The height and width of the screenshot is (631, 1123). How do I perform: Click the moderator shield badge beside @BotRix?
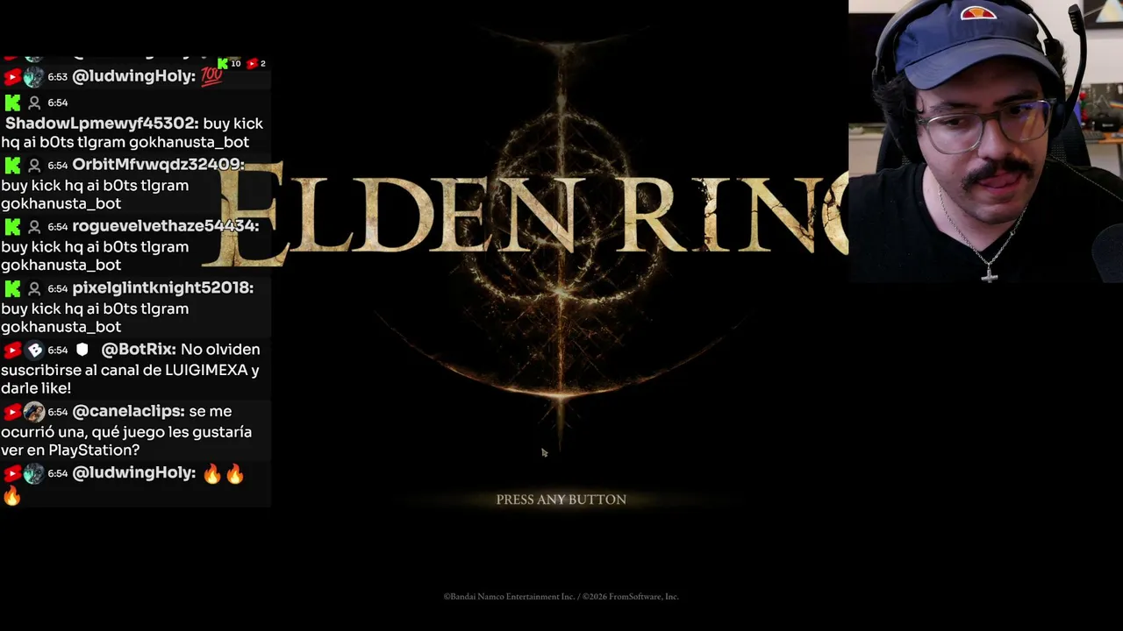82,350
